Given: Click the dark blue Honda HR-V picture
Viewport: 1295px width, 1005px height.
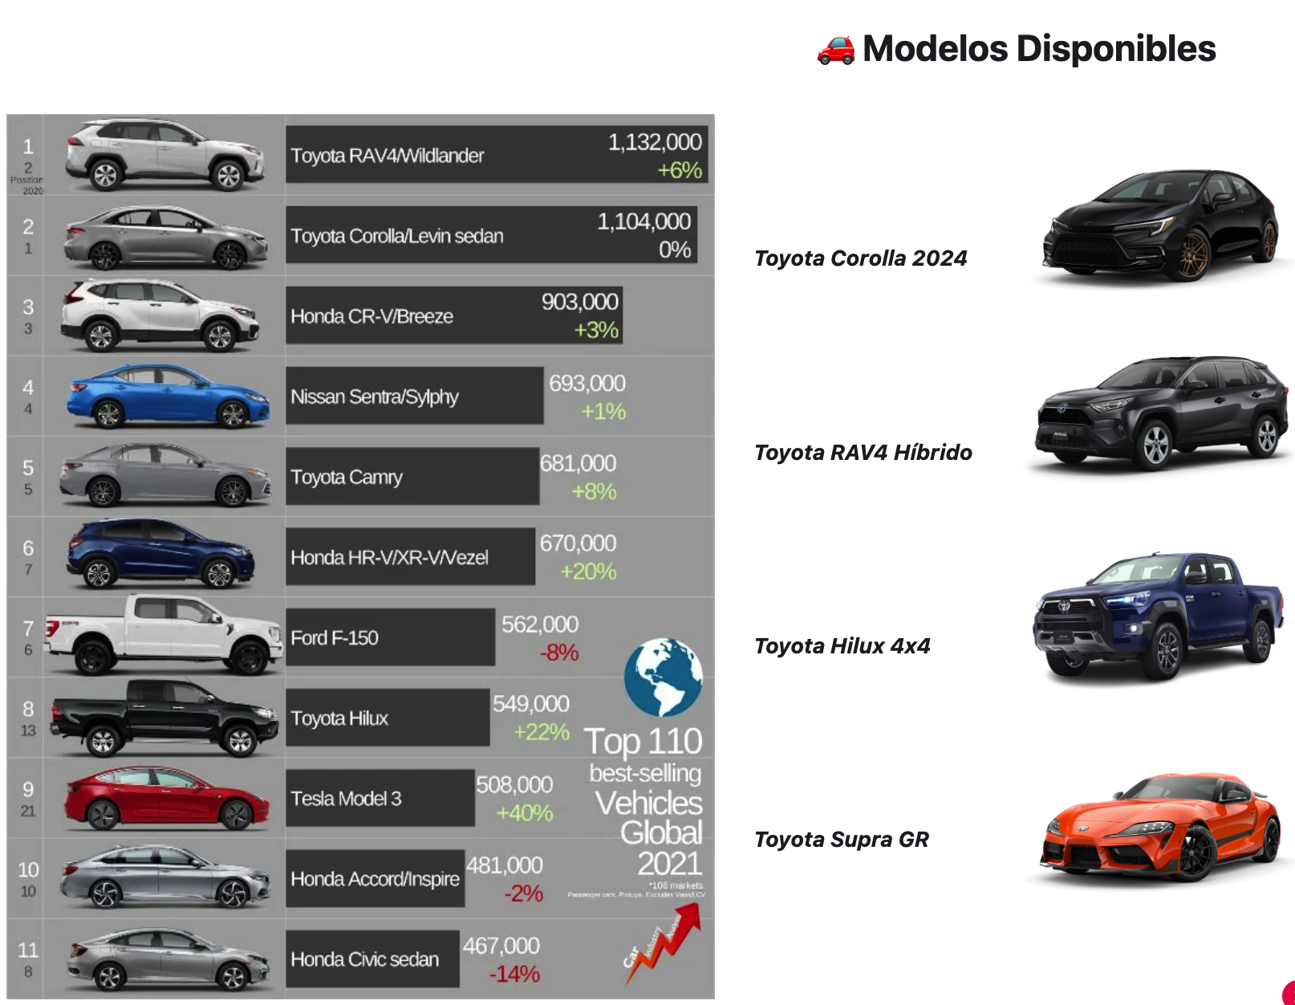Looking at the screenshot, I should click(x=160, y=555).
